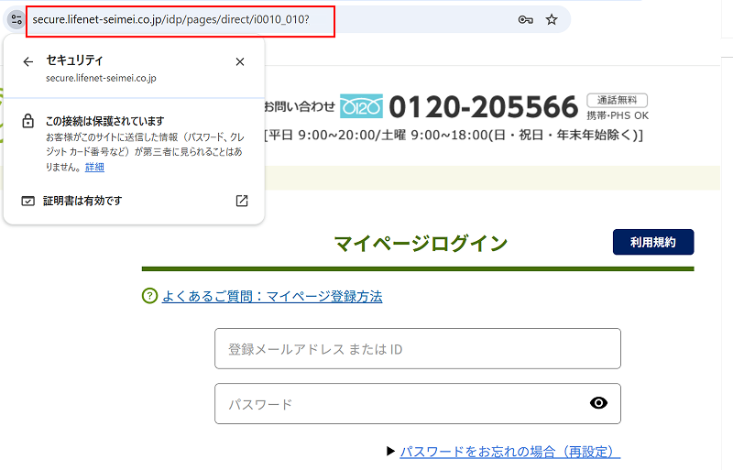Click the business hours text 平日 9:00~20:00
733x470 pixels.
tap(321, 136)
